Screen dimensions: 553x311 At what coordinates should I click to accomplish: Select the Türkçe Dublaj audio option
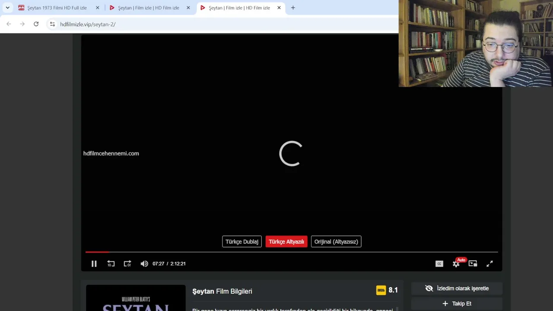[x=242, y=241]
